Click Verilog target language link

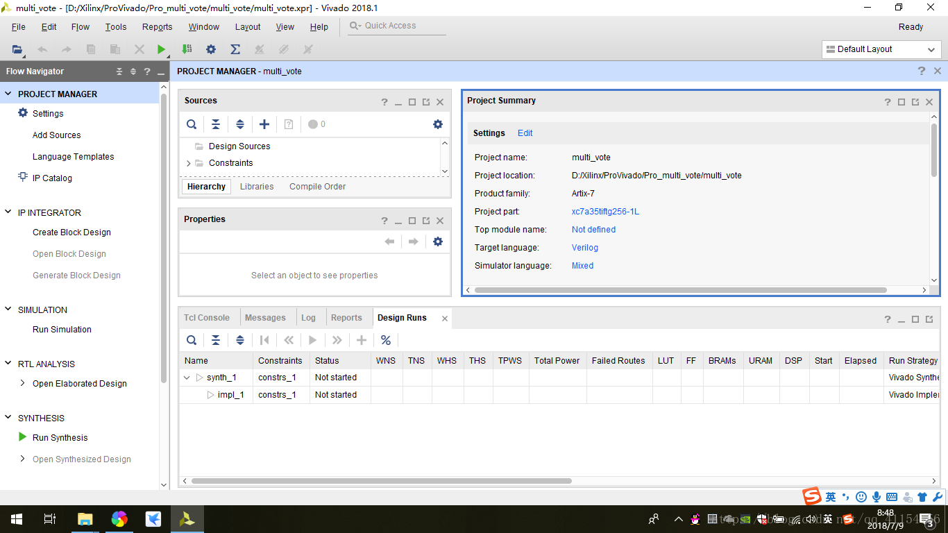[585, 248]
